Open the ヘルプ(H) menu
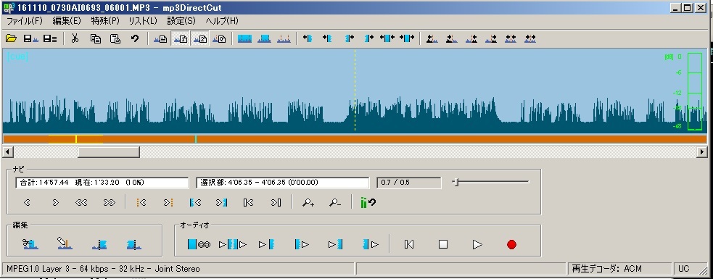 pyautogui.click(x=222, y=21)
